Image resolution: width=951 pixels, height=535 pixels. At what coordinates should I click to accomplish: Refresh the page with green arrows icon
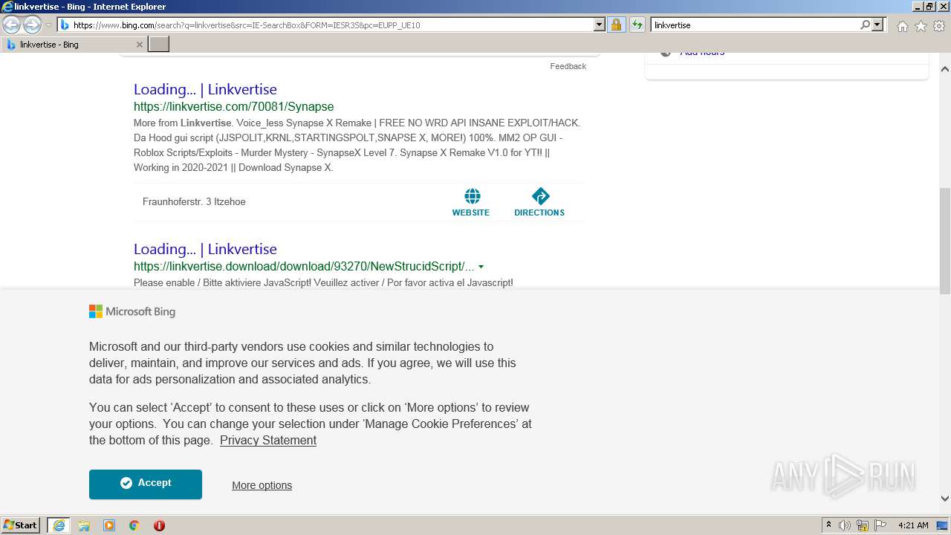(x=637, y=25)
